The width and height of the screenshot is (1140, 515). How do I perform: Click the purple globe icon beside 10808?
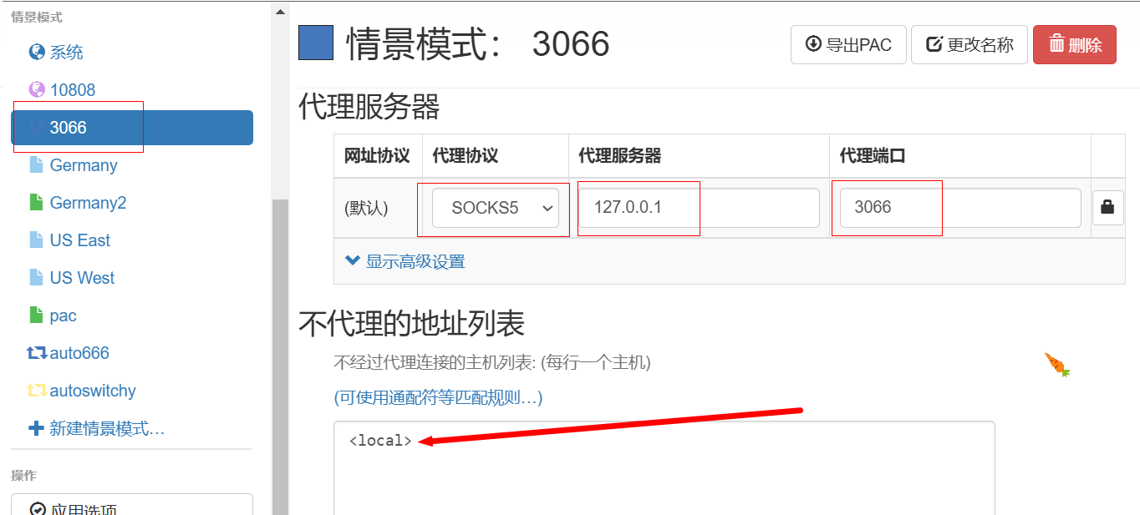click(x=37, y=90)
